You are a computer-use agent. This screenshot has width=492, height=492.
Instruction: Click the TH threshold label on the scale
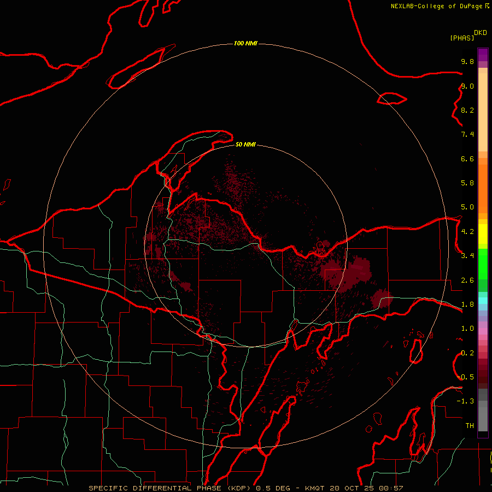click(x=470, y=426)
